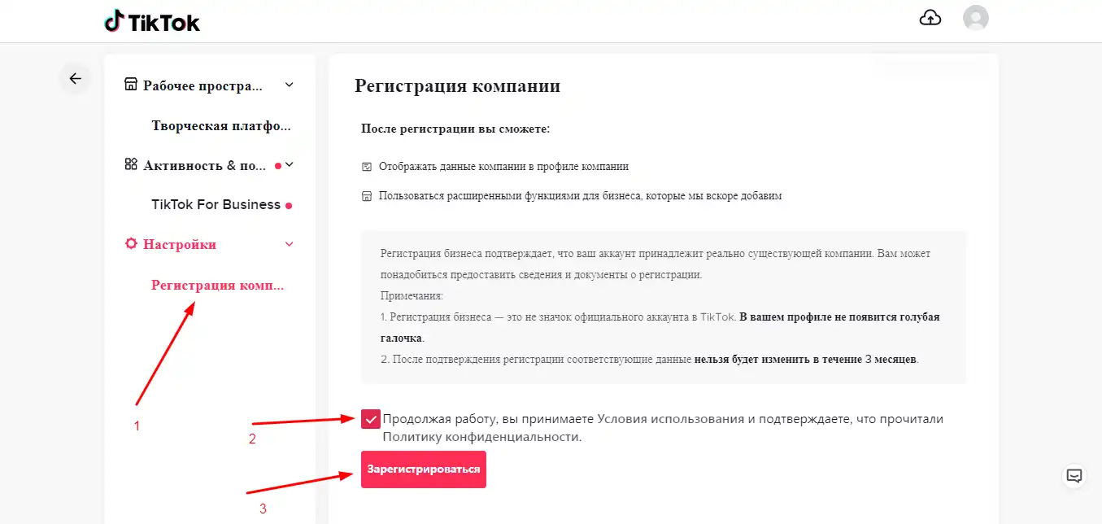The width and height of the screenshot is (1102, 524).
Task: Open the Политику конфиденциальности link
Action: point(481,438)
